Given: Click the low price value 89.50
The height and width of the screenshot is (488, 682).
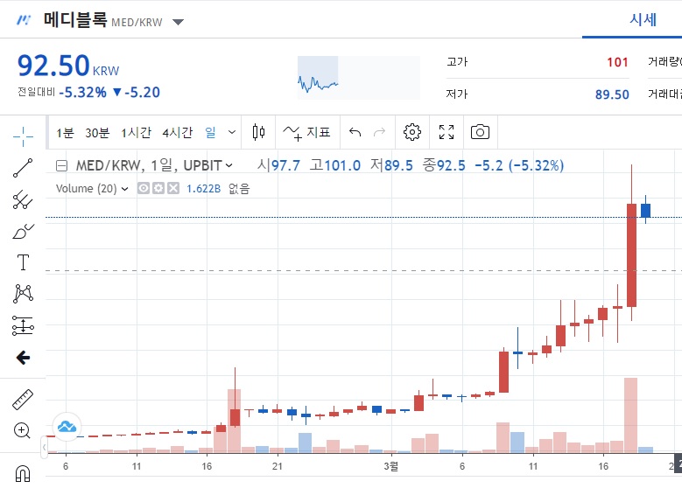Looking at the screenshot, I should click(x=612, y=94).
